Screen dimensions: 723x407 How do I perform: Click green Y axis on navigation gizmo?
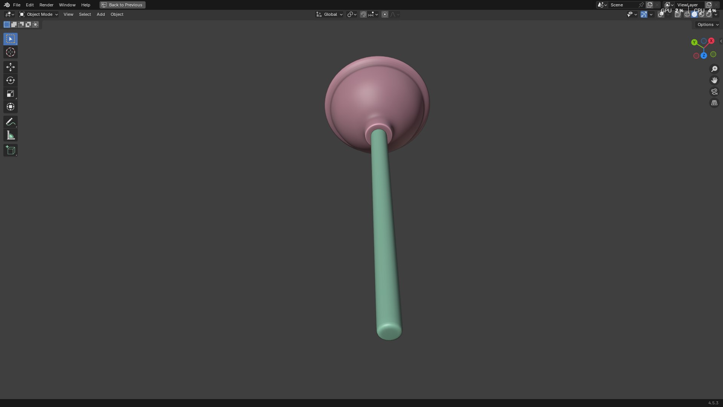[694, 42]
